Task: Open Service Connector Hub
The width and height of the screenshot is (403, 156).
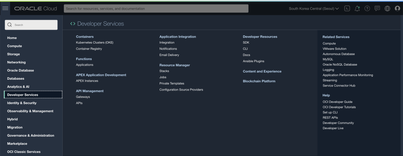Action: point(339,86)
